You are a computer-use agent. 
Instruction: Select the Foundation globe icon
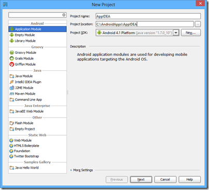(x=11, y=151)
